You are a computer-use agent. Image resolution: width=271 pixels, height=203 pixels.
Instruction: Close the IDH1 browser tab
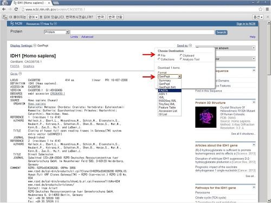pyautogui.click(x=49, y=3)
